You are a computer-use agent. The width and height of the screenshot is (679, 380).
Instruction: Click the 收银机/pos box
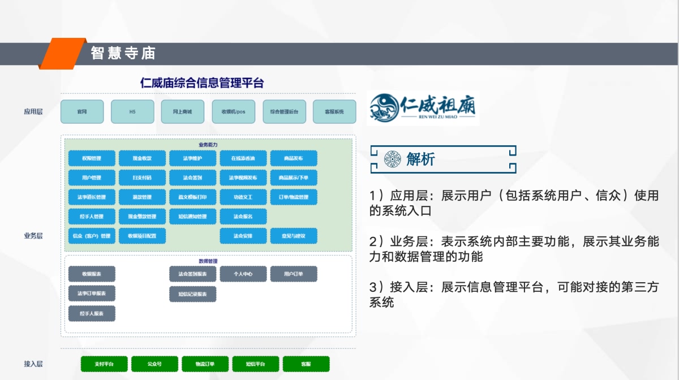tap(233, 112)
